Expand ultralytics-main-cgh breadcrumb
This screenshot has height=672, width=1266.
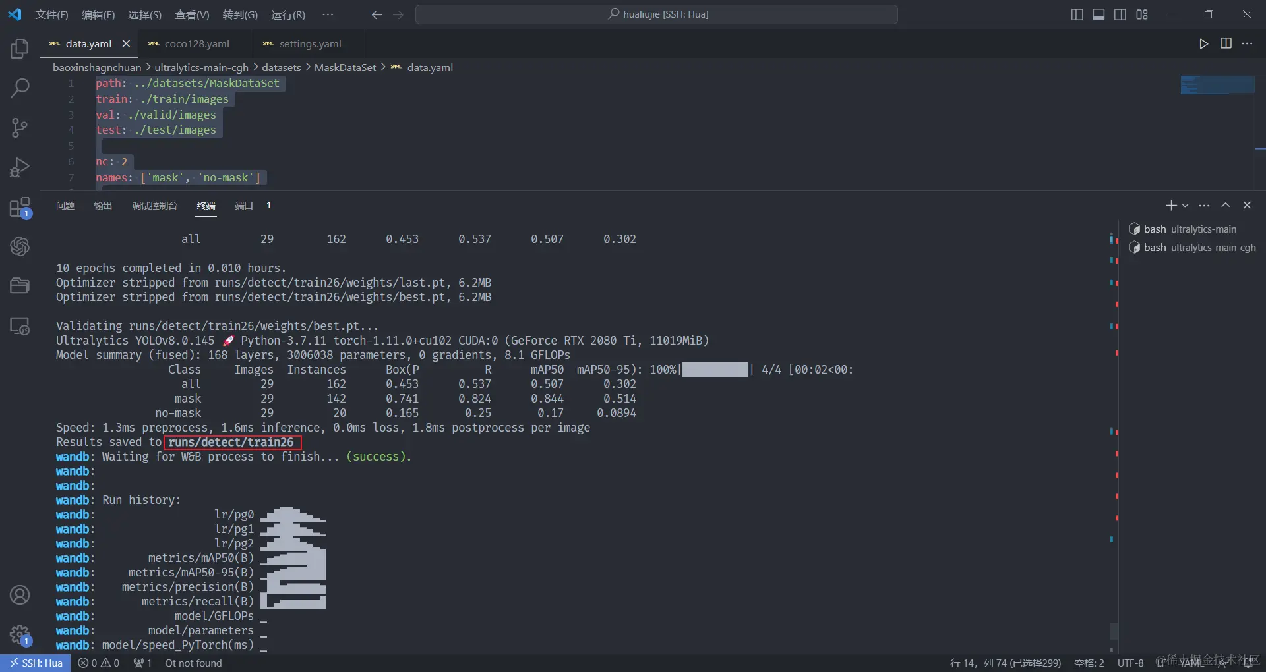pyautogui.click(x=202, y=67)
